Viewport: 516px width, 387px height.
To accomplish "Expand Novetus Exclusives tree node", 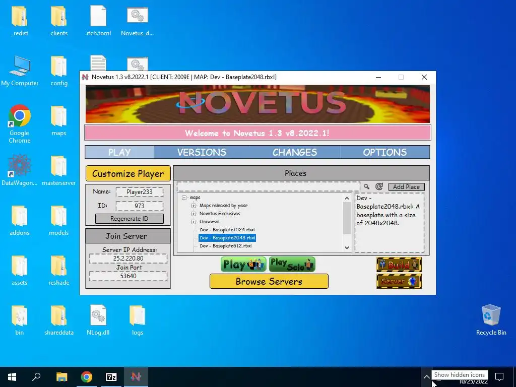I will (194, 214).
